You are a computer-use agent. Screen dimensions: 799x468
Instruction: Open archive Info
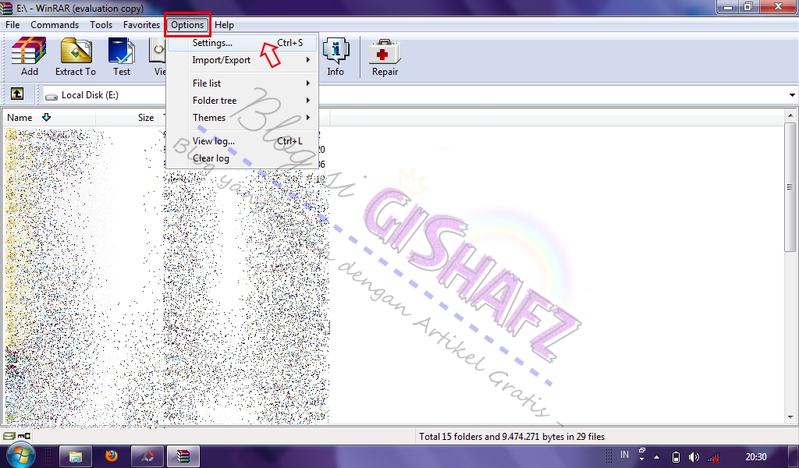(336, 55)
